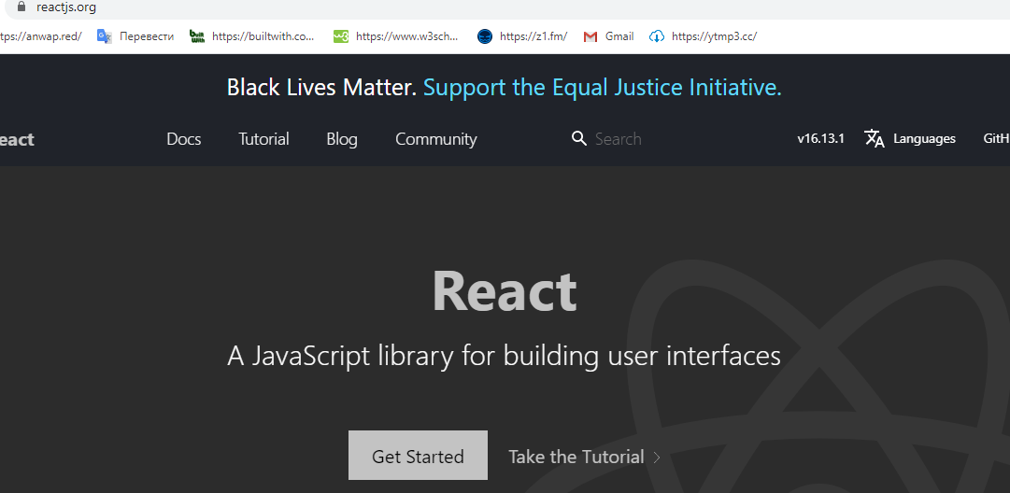The width and height of the screenshot is (1010, 493).
Task: Go to the Blog nav item
Action: pos(341,139)
